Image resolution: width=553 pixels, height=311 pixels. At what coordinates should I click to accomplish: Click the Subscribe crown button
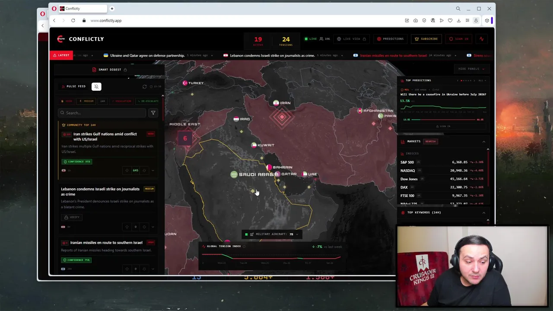pos(426,39)
